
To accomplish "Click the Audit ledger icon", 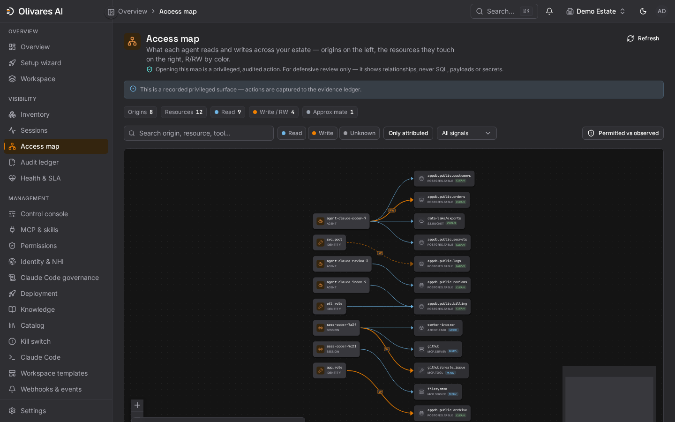I will 12,162.
